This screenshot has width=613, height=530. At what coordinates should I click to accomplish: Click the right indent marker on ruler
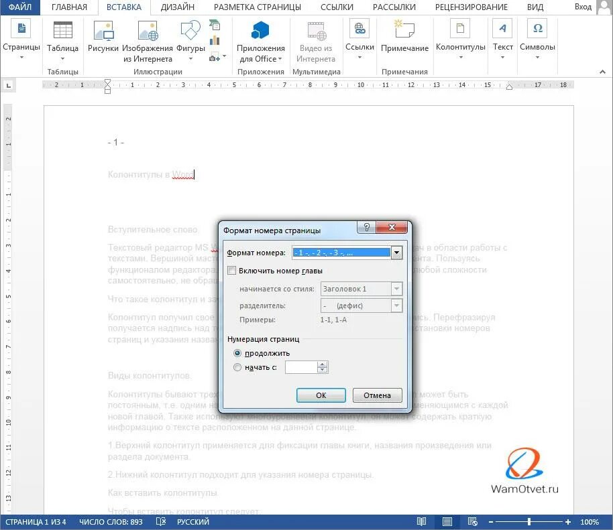[x=509, y=86]
